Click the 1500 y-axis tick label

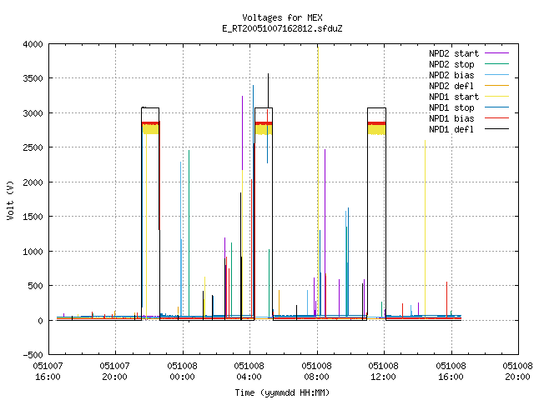pos(33,217)
